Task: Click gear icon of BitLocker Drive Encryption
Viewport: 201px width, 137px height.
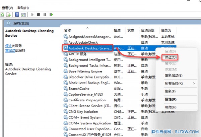Action: tap(66, 77)
